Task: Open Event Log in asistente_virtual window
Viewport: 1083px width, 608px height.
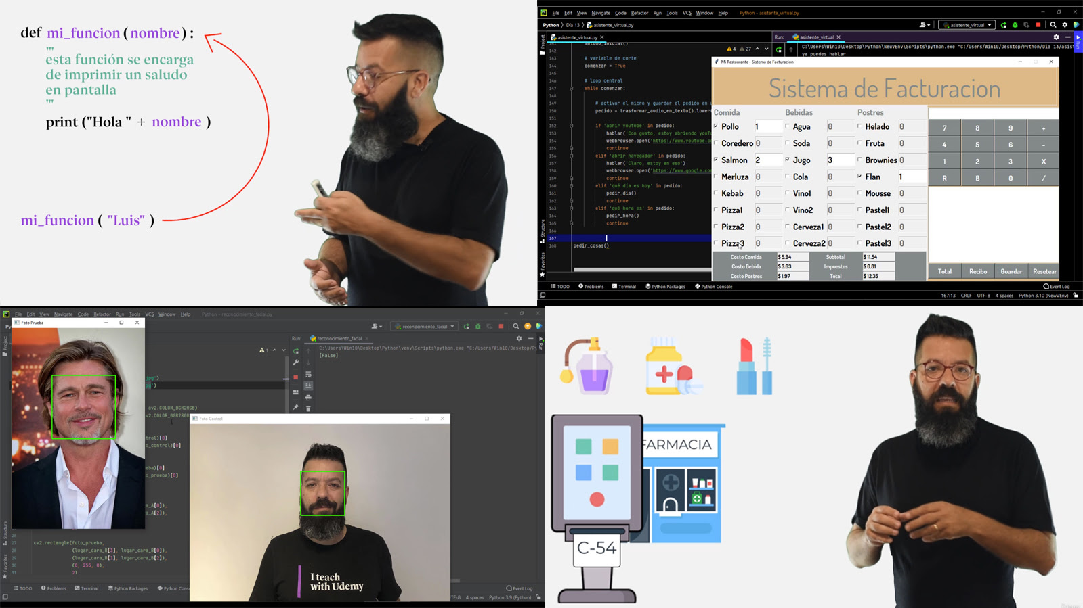Action: click(x=1057, y=287)
